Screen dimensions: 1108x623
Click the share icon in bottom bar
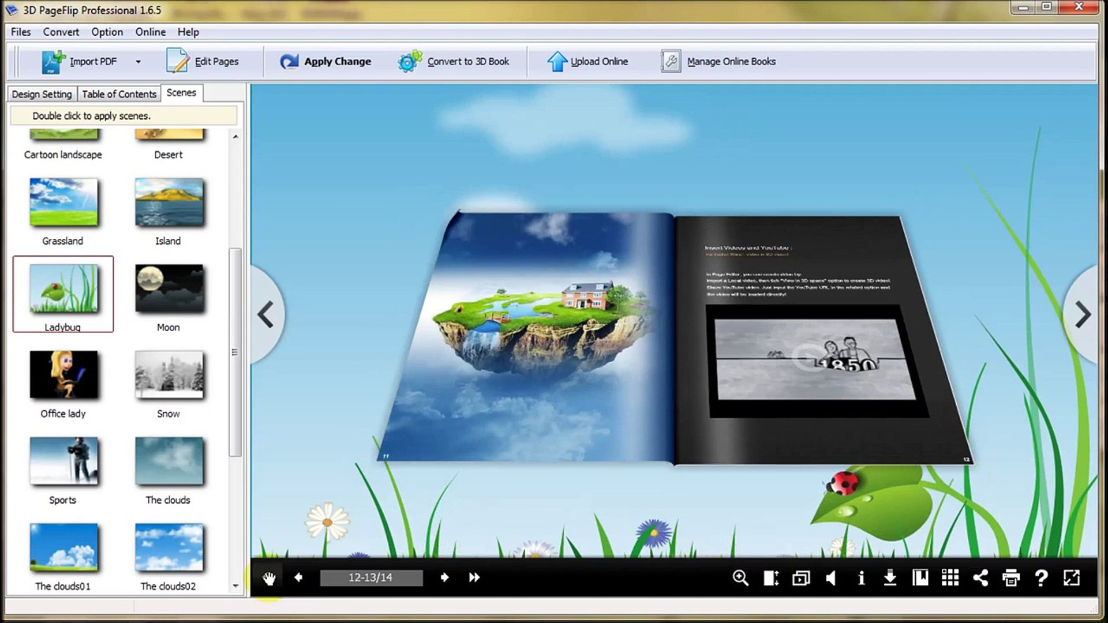980,577
